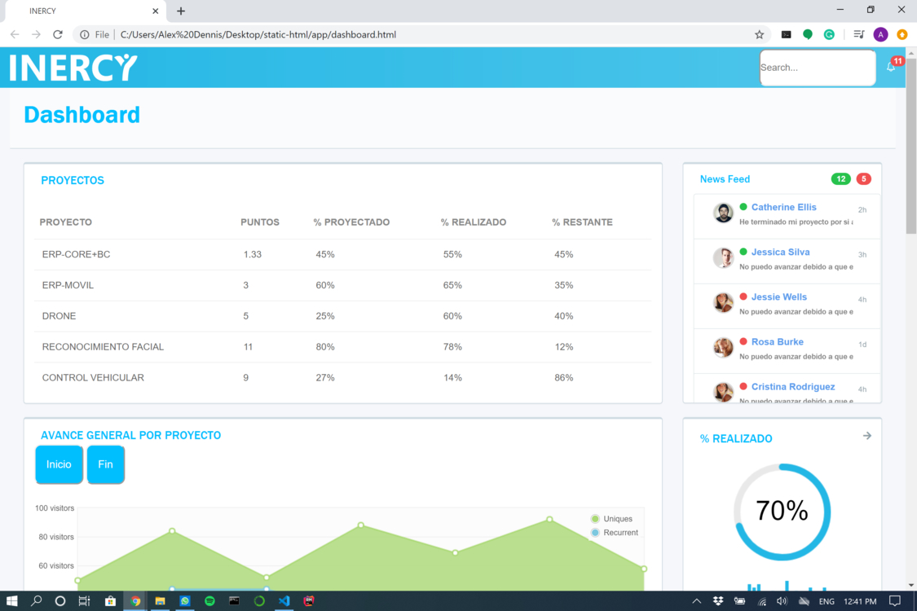Open the Chrome media control icon

[x=858, y=35]
